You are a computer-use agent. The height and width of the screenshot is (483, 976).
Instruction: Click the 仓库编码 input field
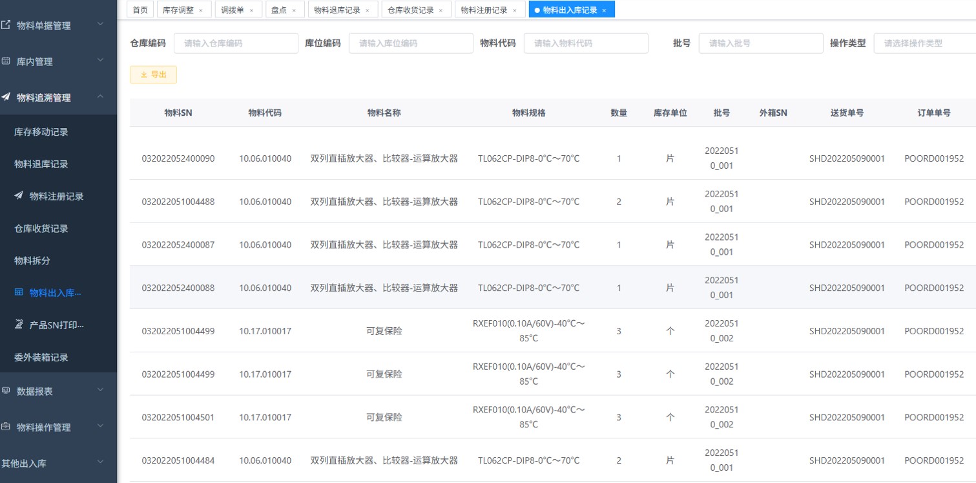pos(236,43)
